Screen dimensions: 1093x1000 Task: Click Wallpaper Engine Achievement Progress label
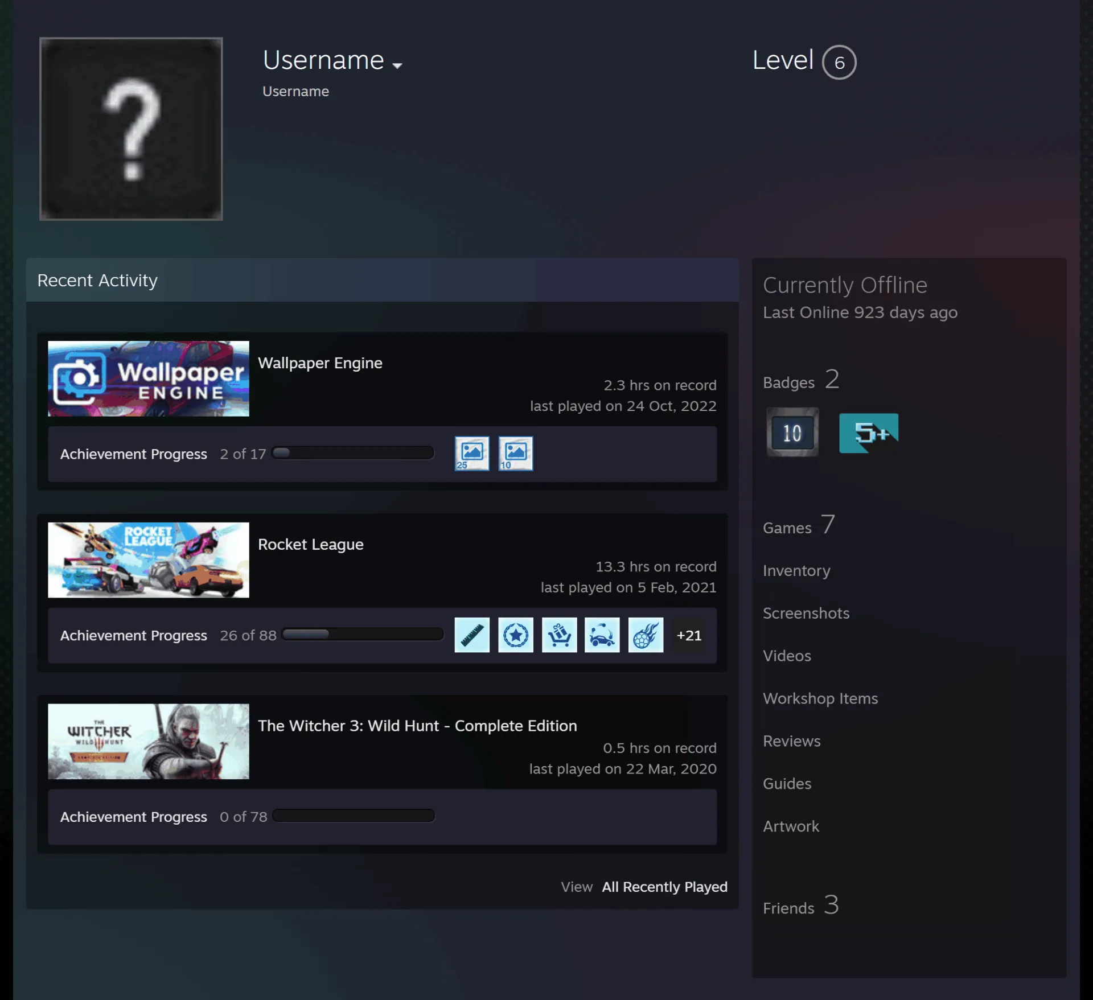point(134,454)
